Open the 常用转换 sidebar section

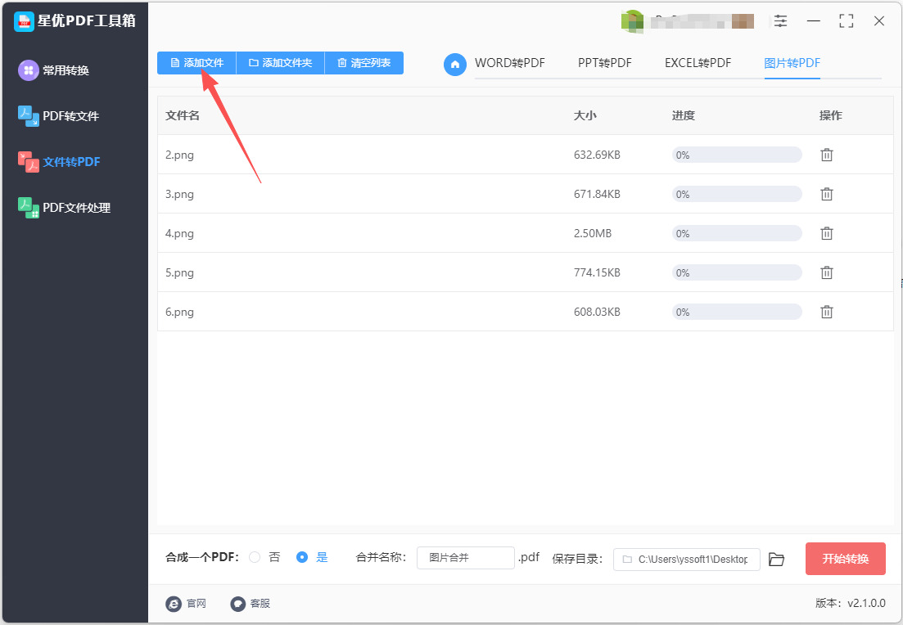tap(53, 70)
